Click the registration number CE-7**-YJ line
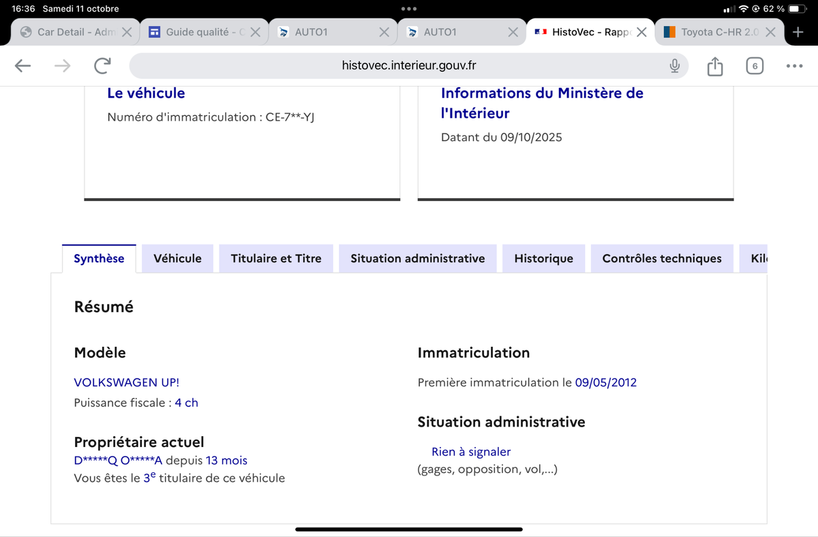 coord(211,117)
